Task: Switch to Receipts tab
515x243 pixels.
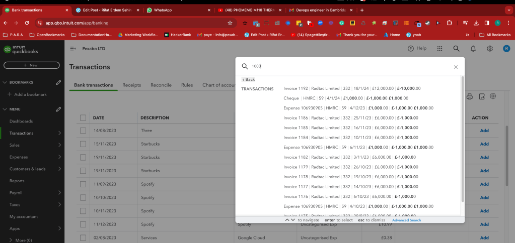Action: (x=132, y=85)
